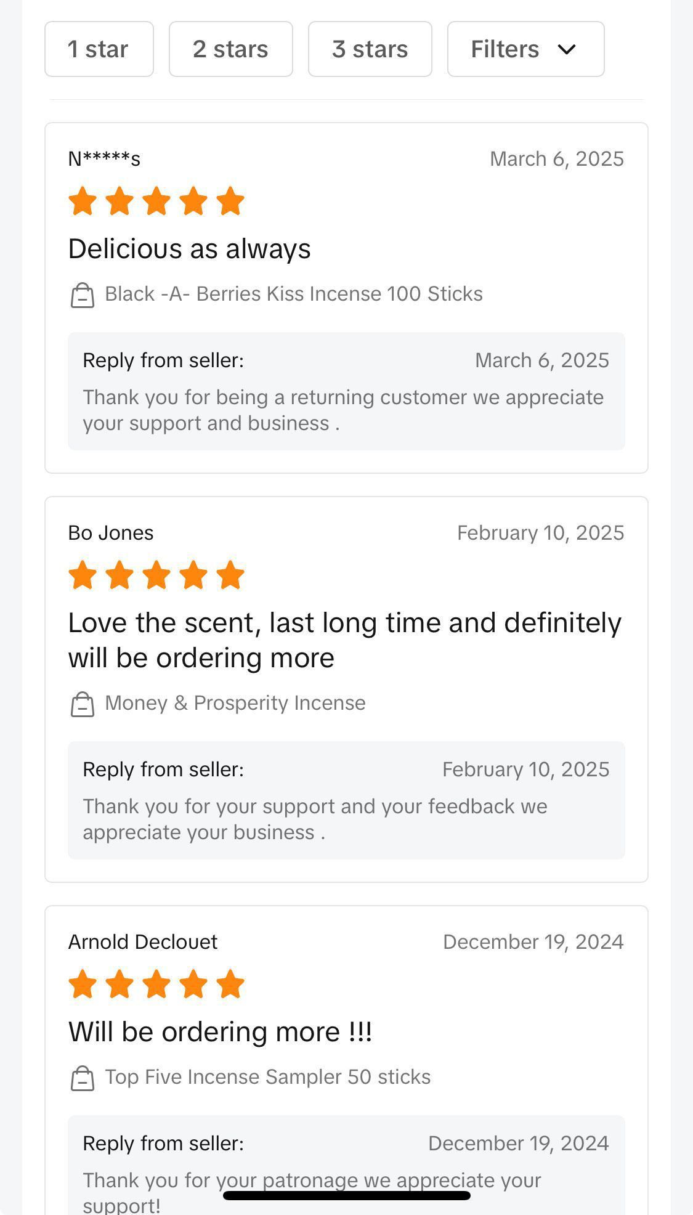
Task: Tap the 'Will be ordering more !!!' review
Action: click(x=220, y=1032)
